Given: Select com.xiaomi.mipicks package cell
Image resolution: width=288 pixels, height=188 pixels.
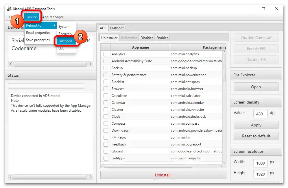Looking at the screenshot, I should pos(196,158).
